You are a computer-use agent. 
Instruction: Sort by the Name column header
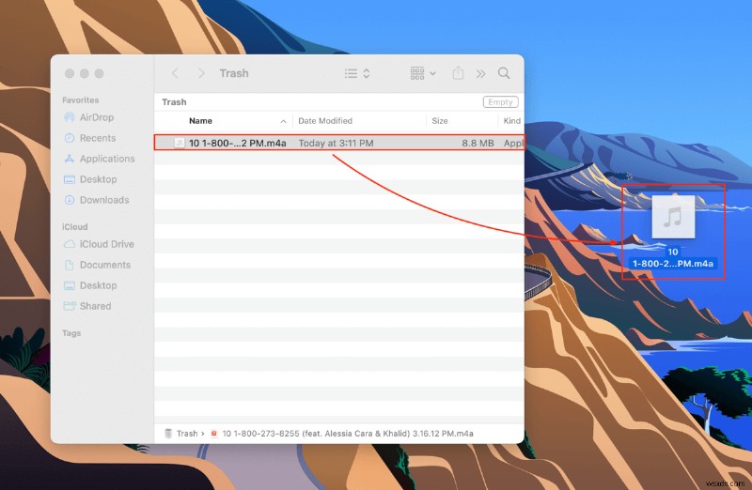[200, 121]
